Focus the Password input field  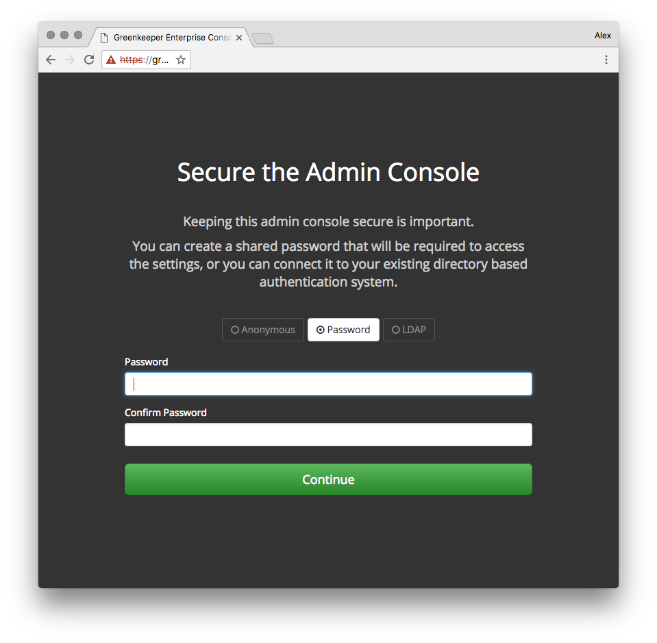(x=328, y=384)
